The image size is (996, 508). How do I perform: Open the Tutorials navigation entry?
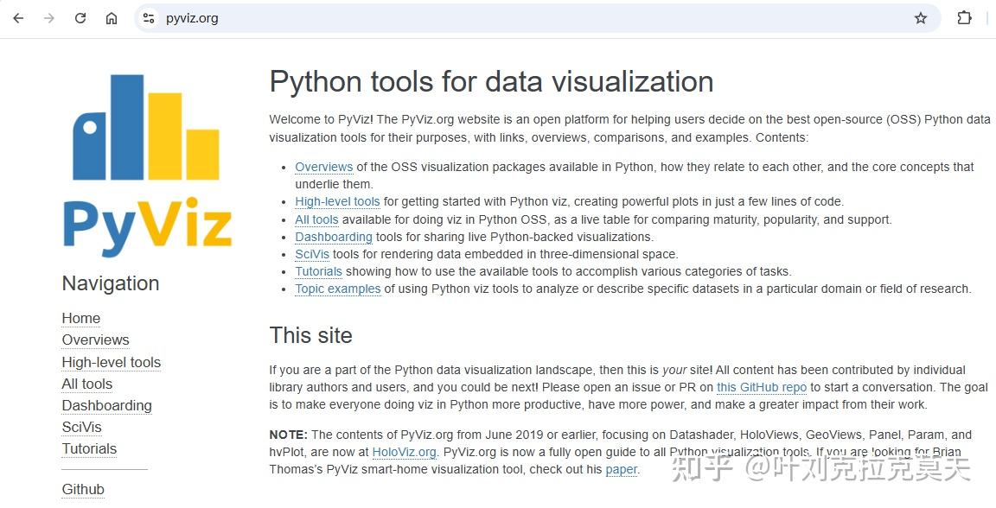click(89, 448)
